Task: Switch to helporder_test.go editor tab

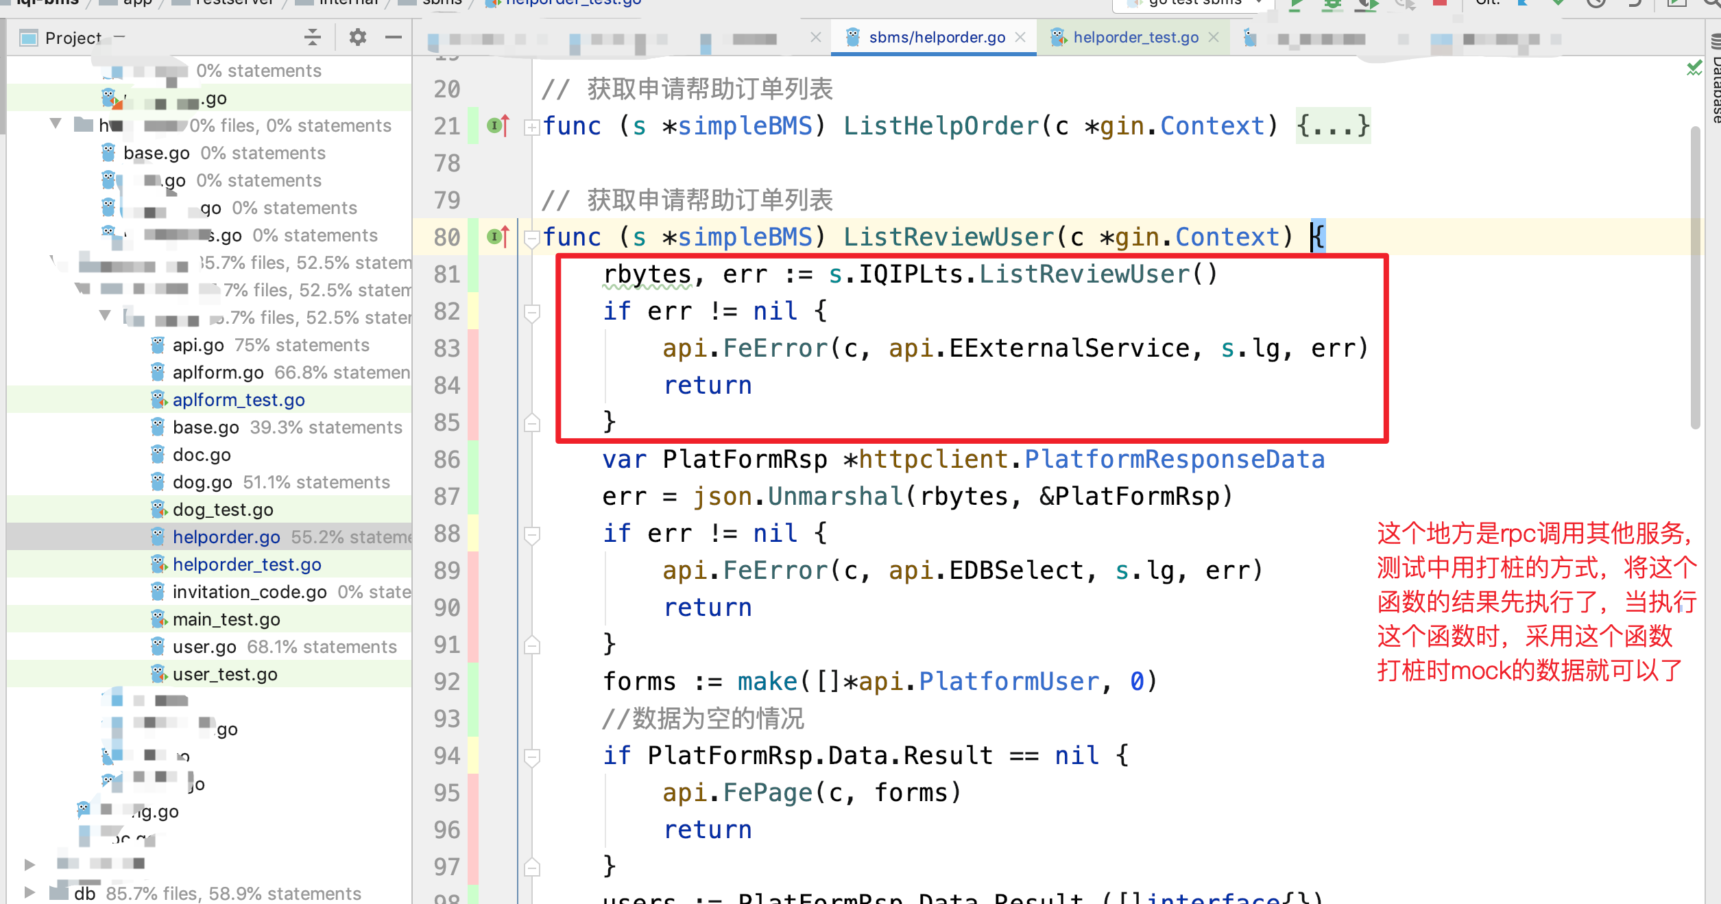Action: [1135, 37]
